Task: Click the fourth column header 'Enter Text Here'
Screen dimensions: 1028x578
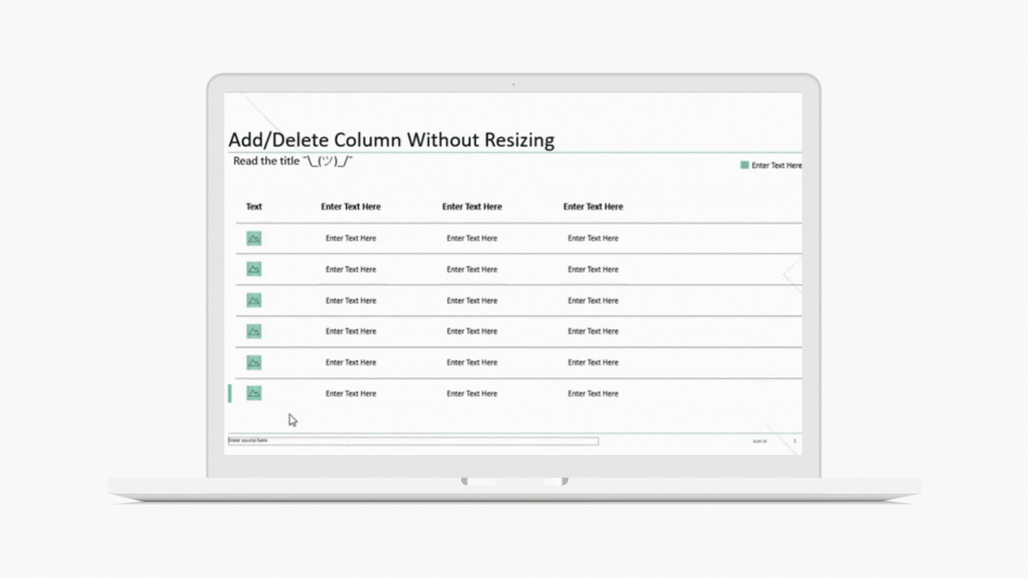Action: click(x=593, y=207)
